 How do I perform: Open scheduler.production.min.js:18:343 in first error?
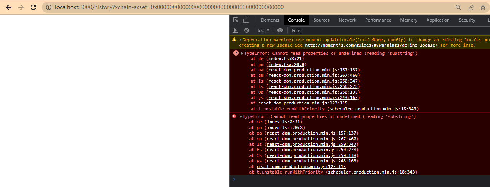pos(373,109)
